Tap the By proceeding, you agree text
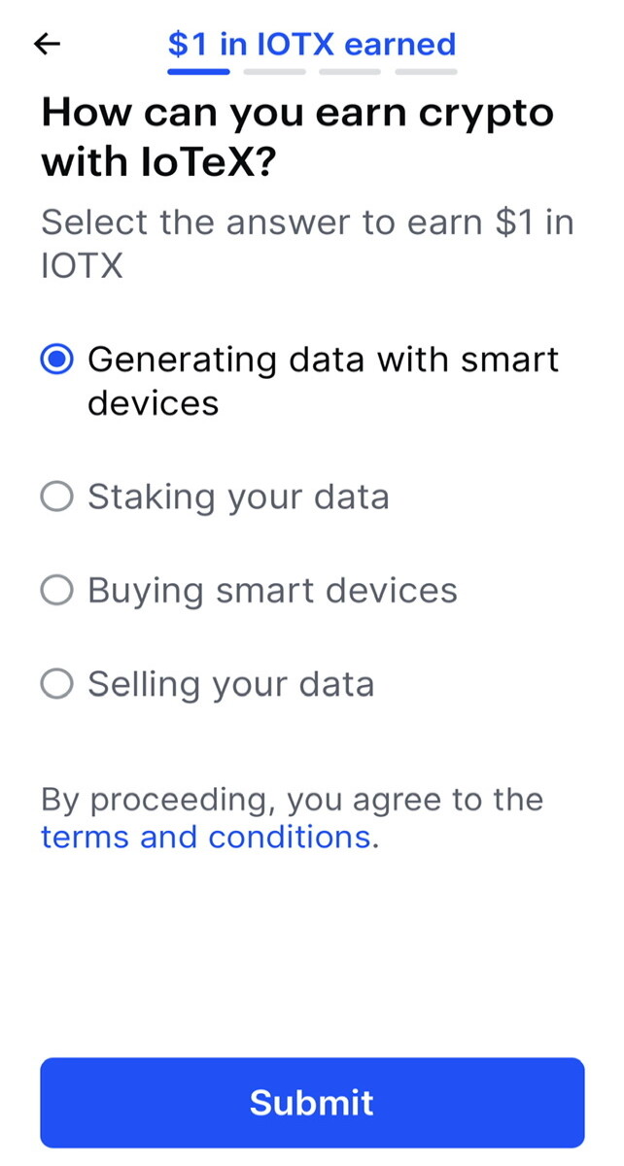This screenshot has width=624, height=1166. tap(292, 800)
